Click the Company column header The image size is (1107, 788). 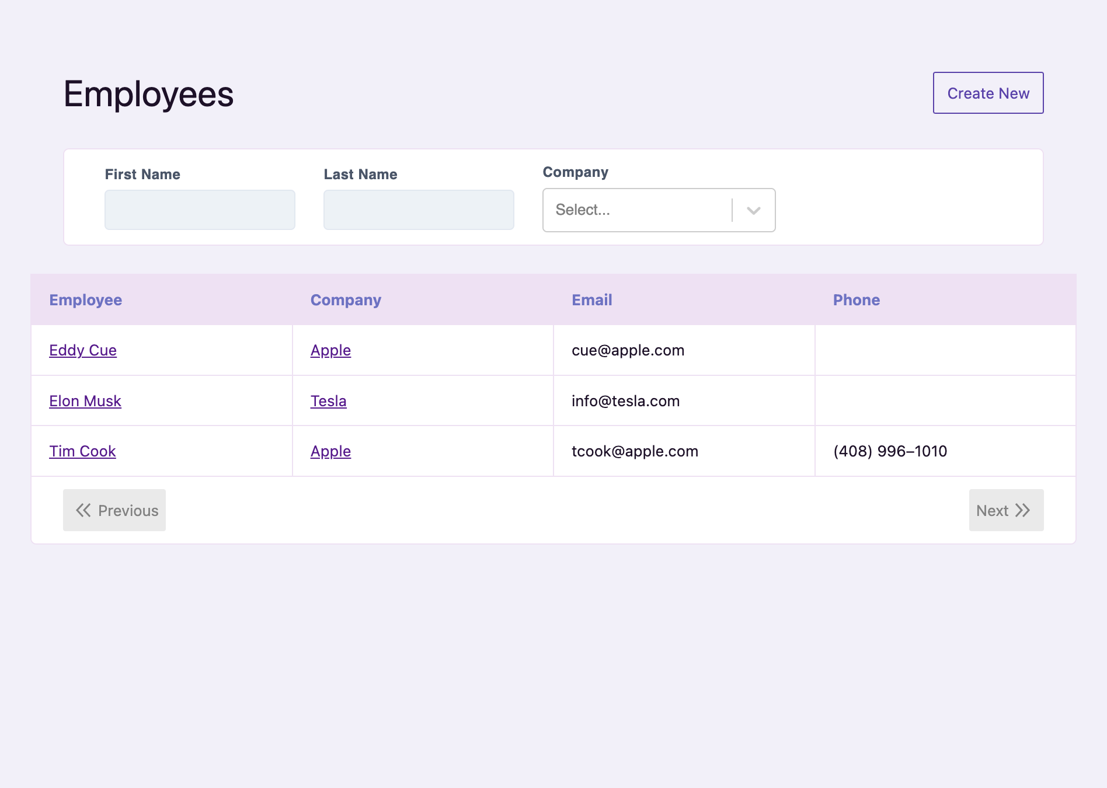346,300
